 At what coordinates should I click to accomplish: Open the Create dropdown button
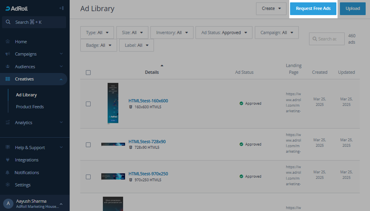pos(271,8)
